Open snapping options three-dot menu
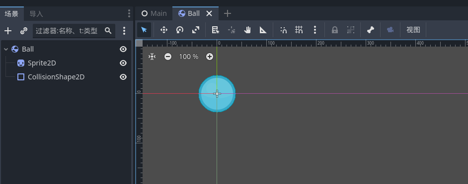 click(x=315, y=30)
